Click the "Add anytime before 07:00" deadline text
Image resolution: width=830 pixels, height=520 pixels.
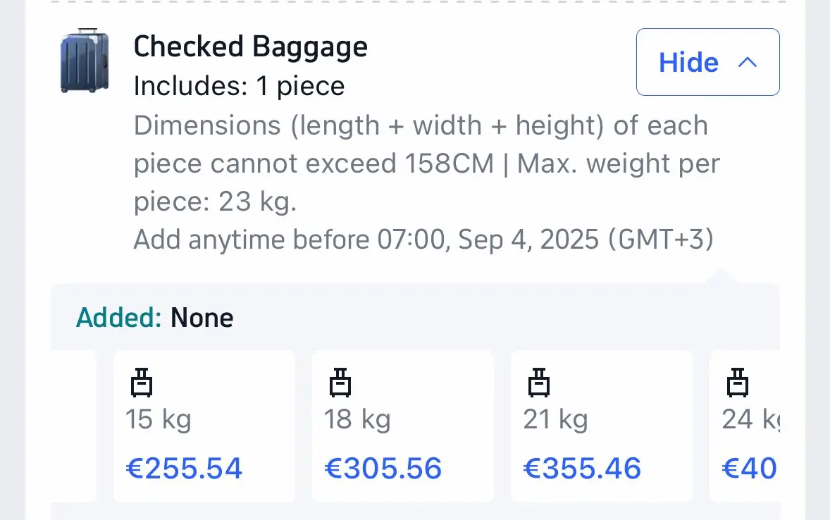point(423,240)
